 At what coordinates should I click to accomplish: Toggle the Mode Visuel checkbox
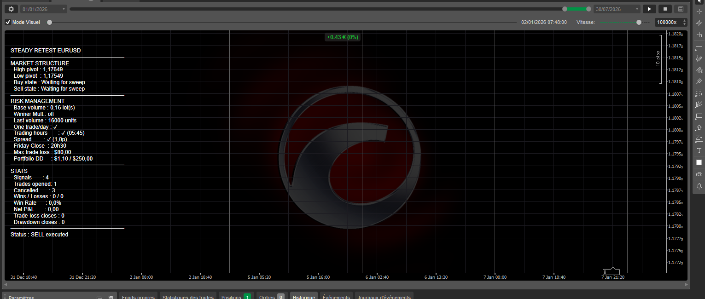(x=8, y=22)
